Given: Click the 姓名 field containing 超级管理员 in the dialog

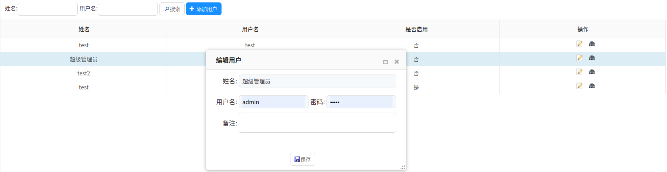Looking at the screenshot, I should 317,81.
